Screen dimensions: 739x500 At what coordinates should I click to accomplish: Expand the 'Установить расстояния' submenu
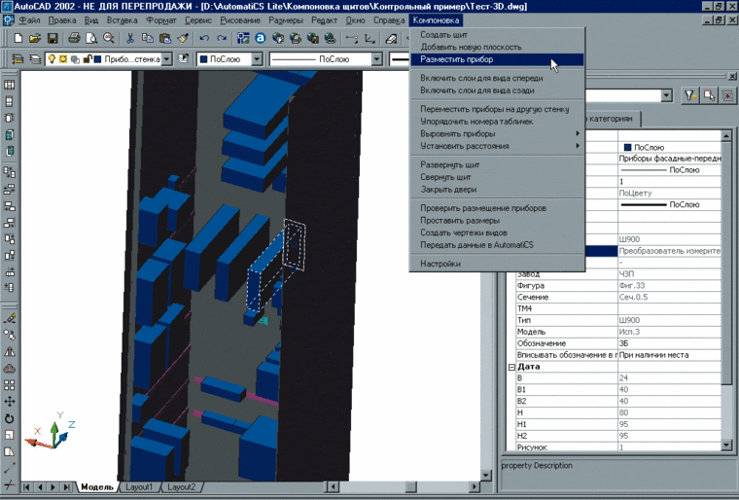click(497, 146)
